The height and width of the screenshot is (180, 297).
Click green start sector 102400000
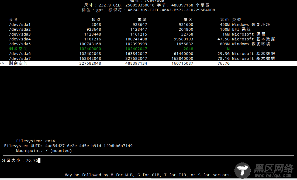click(90, 49)
